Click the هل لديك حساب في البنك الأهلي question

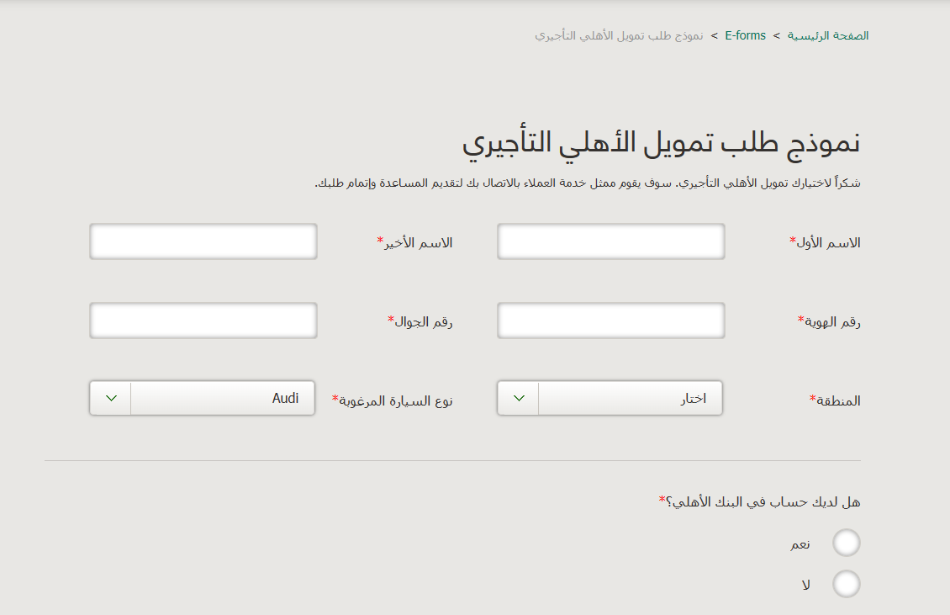[760, 502]
